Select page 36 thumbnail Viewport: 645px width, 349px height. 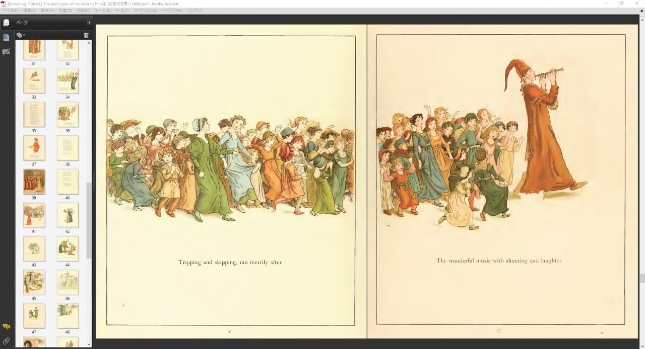(x=68, y=115)
